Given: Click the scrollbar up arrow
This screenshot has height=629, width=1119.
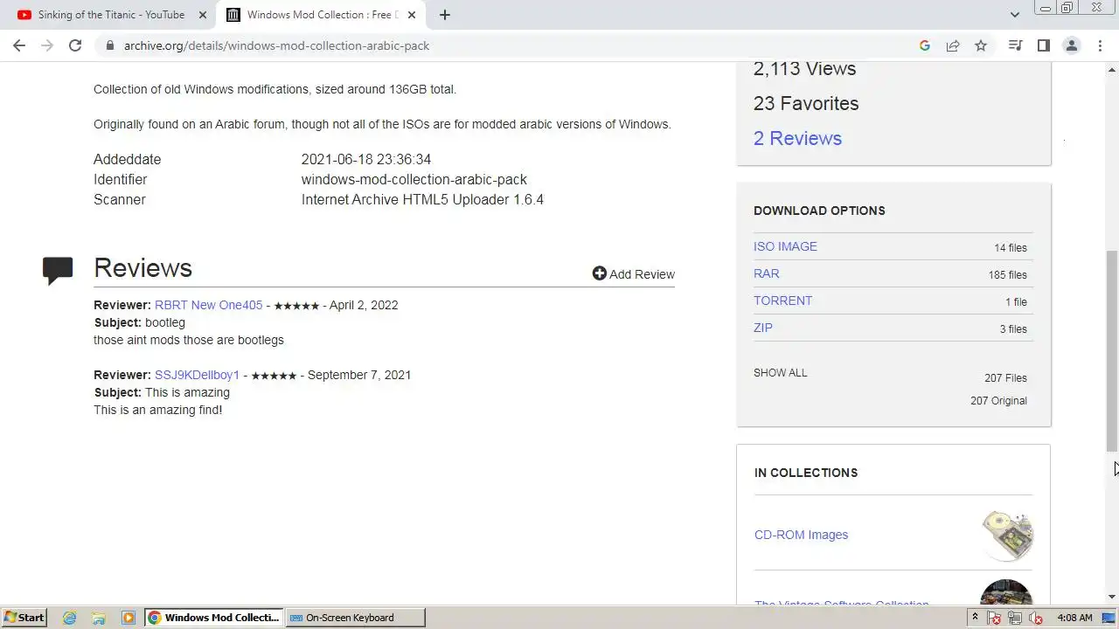Looking at the screenshot, I should pos(1112,68).
